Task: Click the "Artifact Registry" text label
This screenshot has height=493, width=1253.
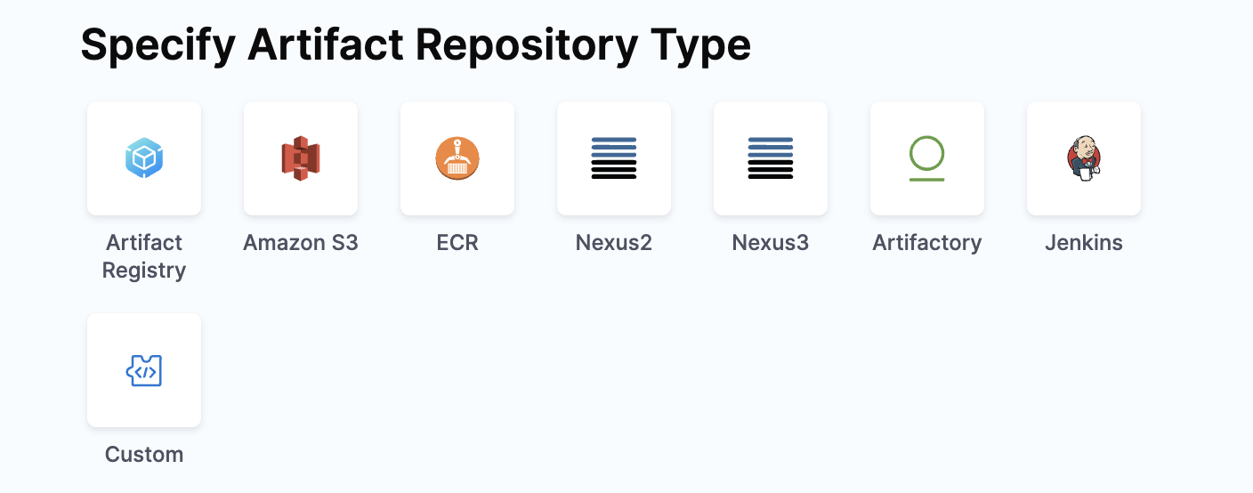Action: click(144, 256)
